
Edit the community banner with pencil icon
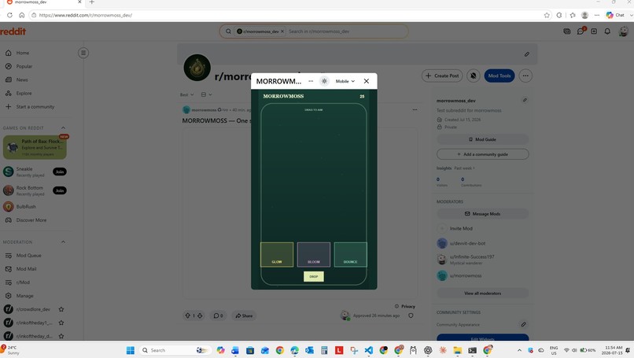pyautogui.click(x=527, y=54)
